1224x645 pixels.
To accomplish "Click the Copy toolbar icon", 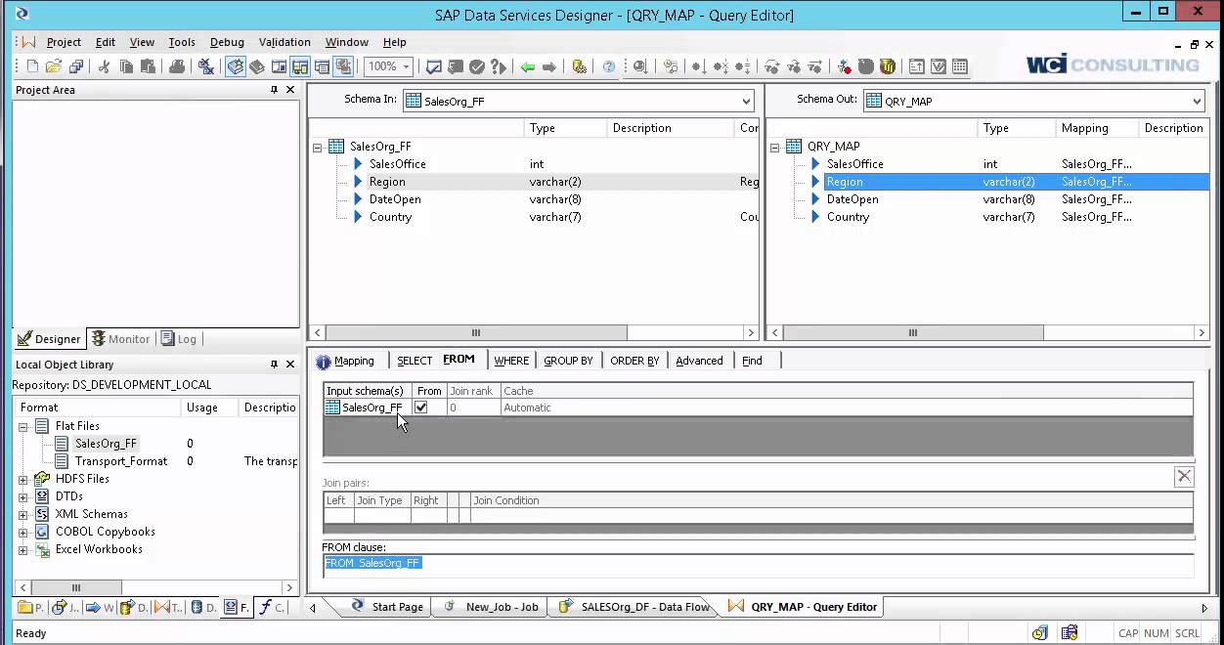I will 126,66.
